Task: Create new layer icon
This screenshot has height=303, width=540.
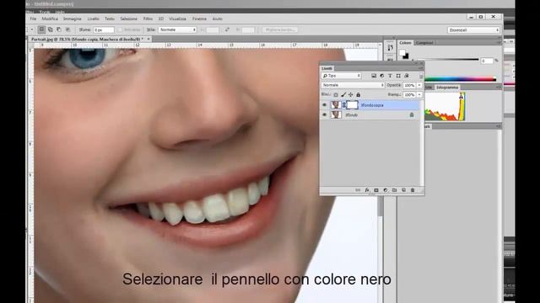Action: click(403, 190)
